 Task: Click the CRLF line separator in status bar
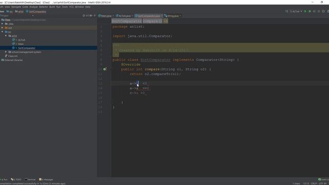point(314,183)
